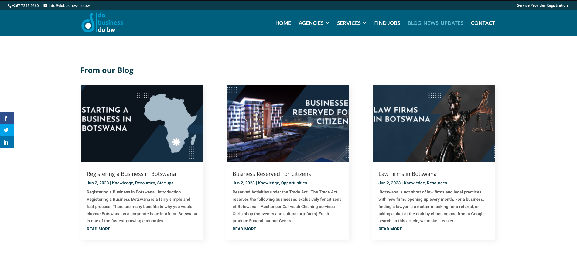
Task: Read more on Law Firms post
Action: 390,229
